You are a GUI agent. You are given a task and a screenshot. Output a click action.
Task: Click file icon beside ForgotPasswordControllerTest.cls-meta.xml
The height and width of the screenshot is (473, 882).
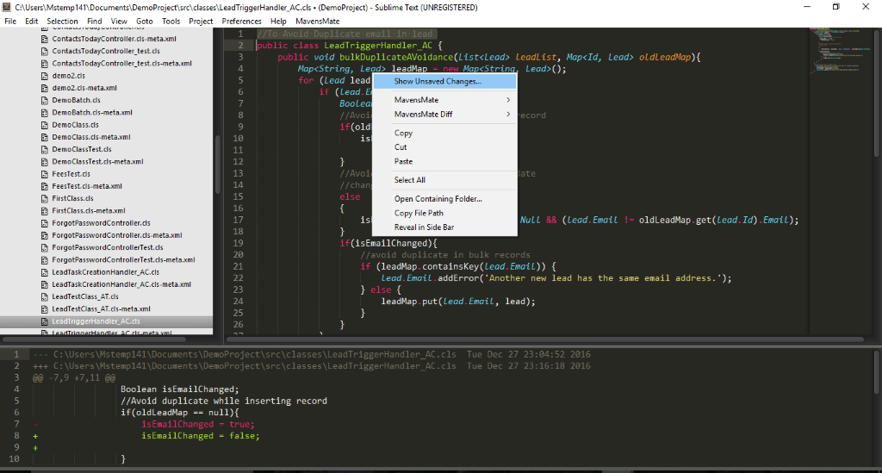click(x=45, y=260)
